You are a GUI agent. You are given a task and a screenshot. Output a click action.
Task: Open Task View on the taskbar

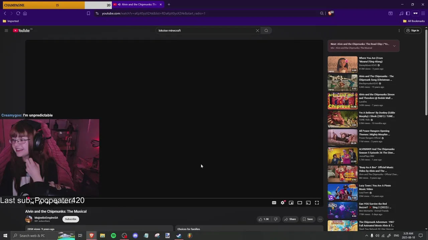(80, 236)
